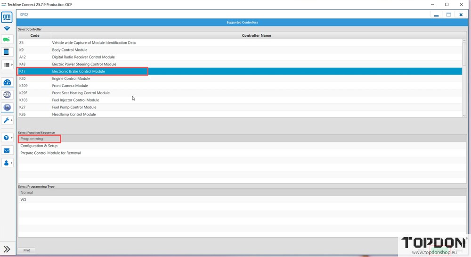Expand the user account icon menu

point(7,163)
